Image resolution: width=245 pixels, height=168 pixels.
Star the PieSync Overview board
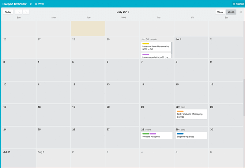tap(31, 4)
